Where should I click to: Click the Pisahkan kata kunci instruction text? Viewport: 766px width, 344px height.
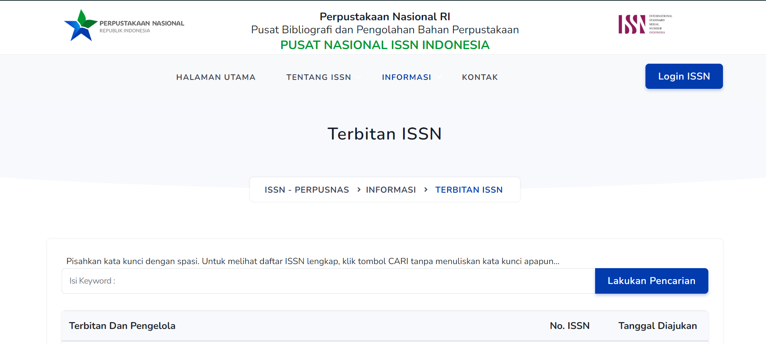pos(313,261)
